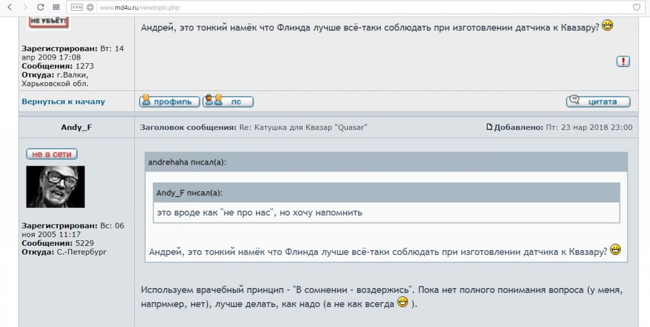The image size is (650, 327).
Task: Bookmark page with the heart icon
Action: pos(637,8)
